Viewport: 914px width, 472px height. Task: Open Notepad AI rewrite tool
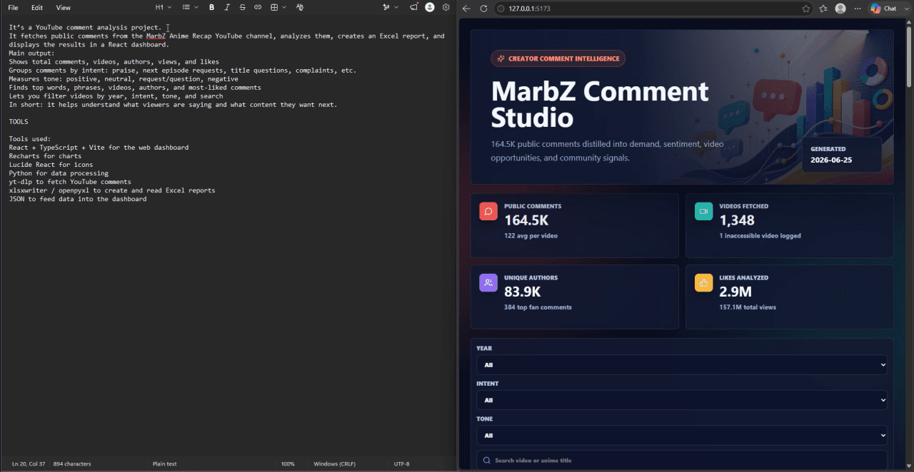pyautogui.click(x=386, y=7)
